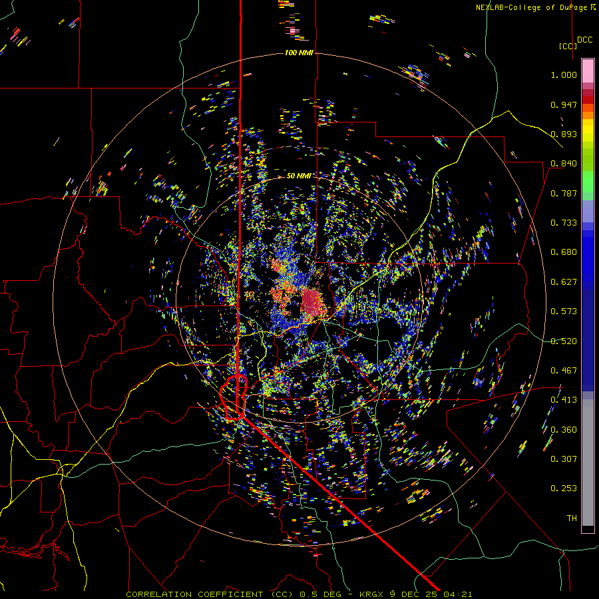Click the red warning polygon outline
The width and height of the screenshot is (599, 599).
[x=234, y=397]
